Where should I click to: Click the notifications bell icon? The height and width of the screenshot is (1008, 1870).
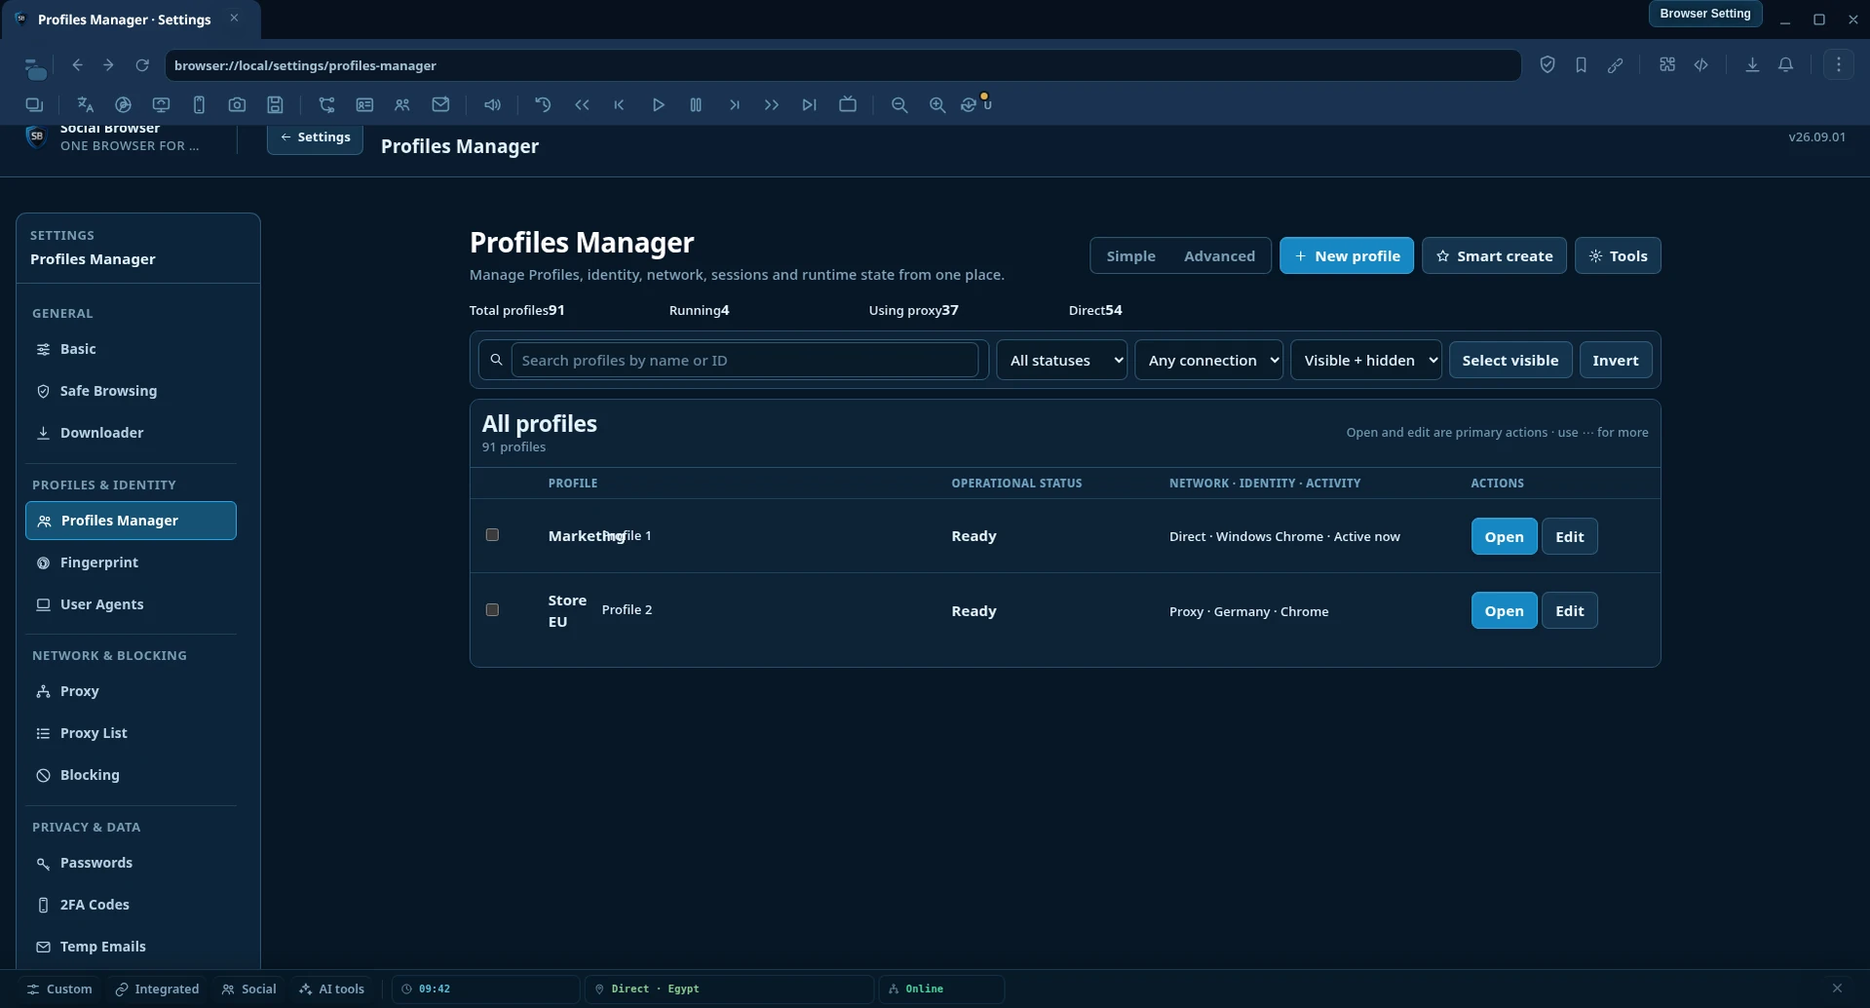pos(1785,65)
